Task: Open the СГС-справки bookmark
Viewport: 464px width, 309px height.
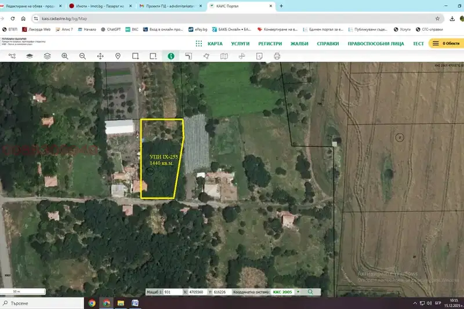Action: pyautogui.click(x=429, y=29)
